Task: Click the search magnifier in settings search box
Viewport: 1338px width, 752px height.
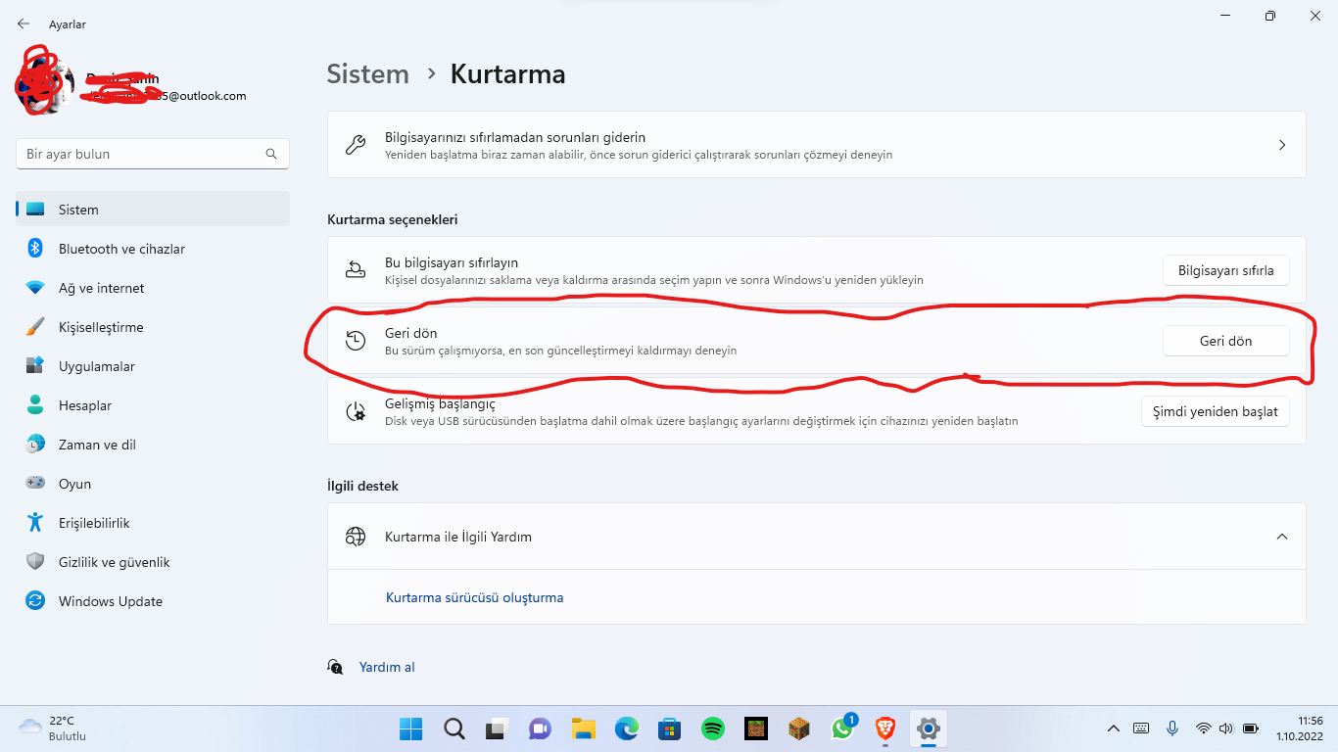Action: [271, 154]
